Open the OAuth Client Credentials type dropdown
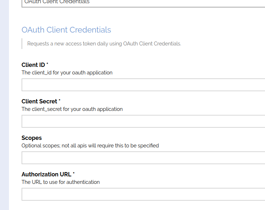Viewport: 265px width, 210px height. [143, 4]
